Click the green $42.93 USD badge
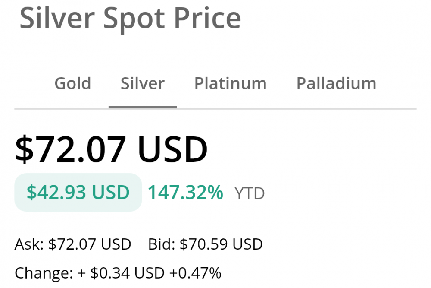This screenshot has width=431, height=288. (x=78, y=193)
